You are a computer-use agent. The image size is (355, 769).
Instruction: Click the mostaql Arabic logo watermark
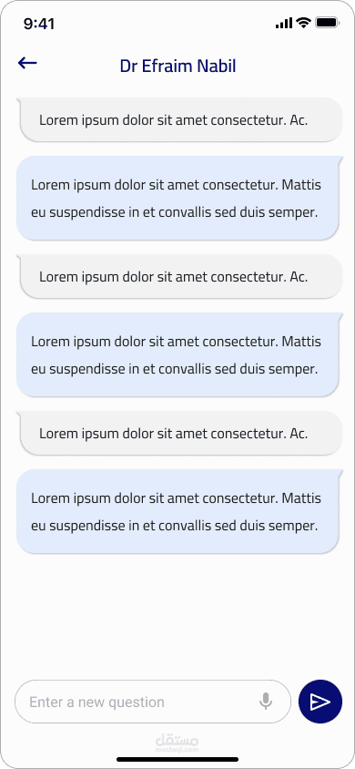(177, 740)
